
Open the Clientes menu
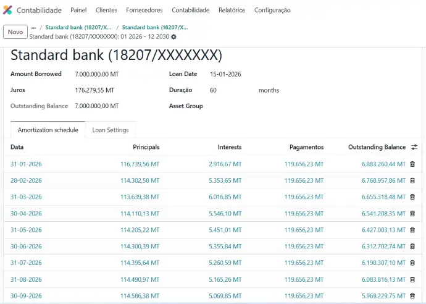pos(106,11)
